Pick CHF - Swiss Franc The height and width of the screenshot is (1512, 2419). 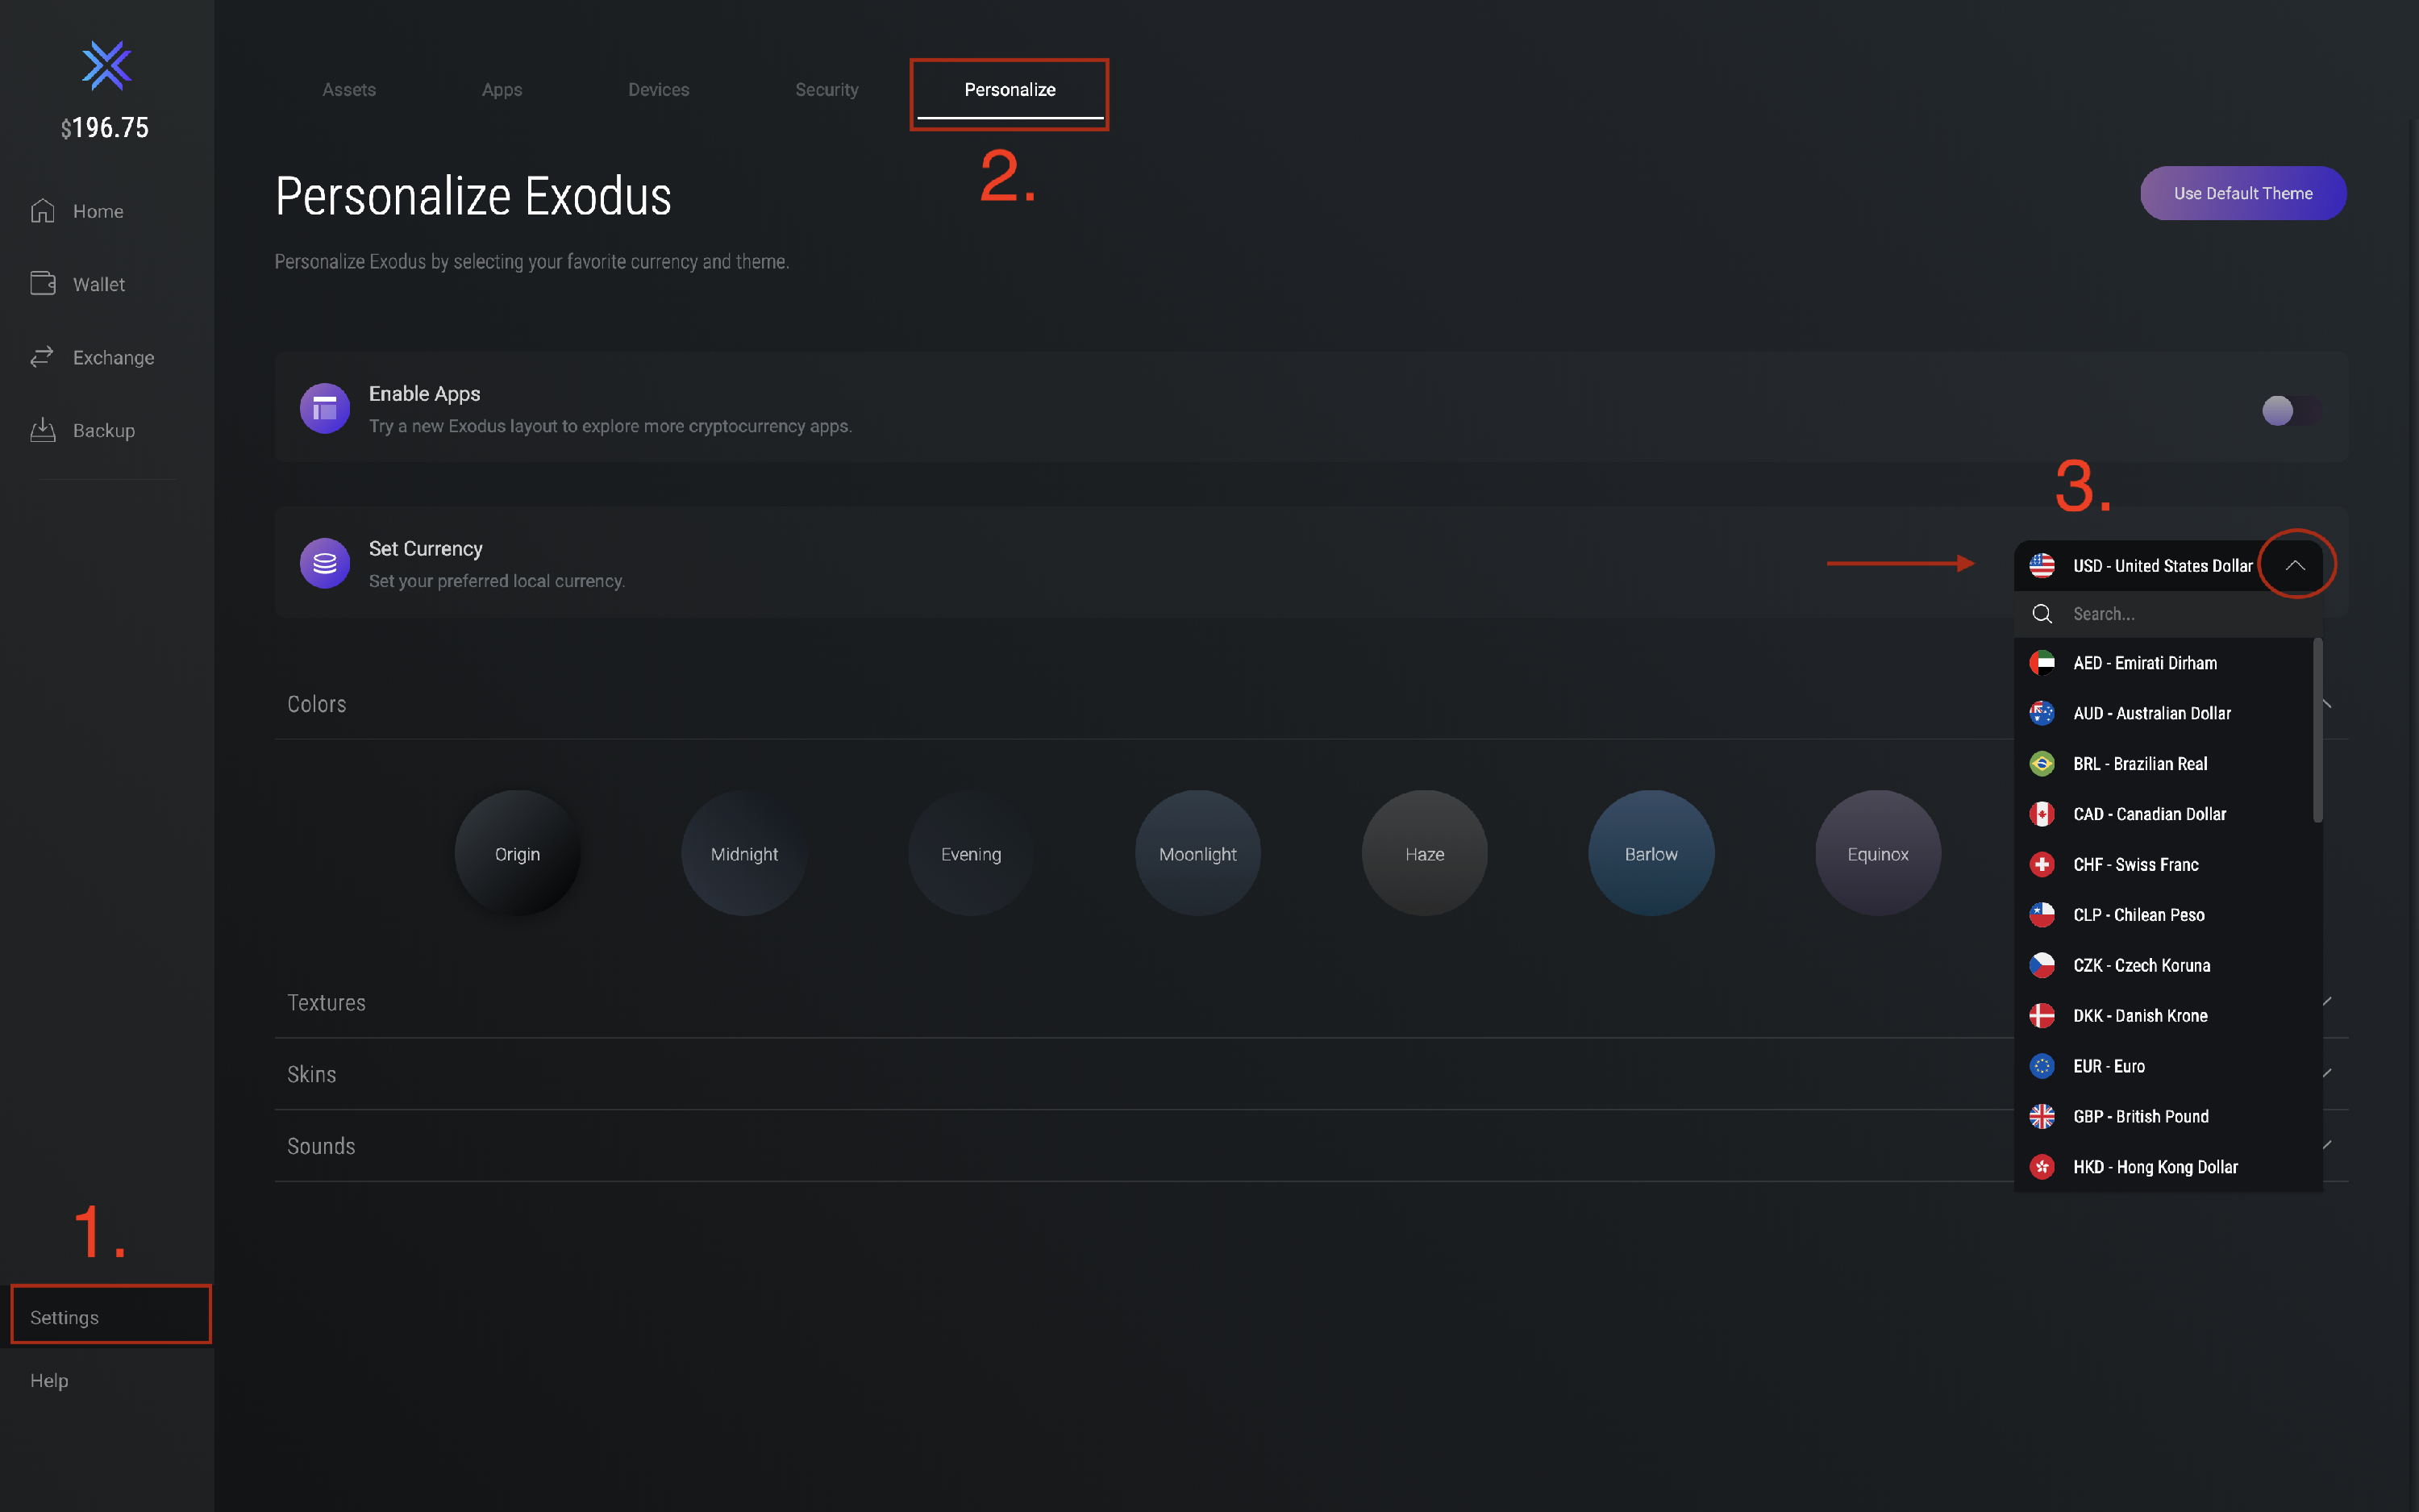click(2165, 864)
